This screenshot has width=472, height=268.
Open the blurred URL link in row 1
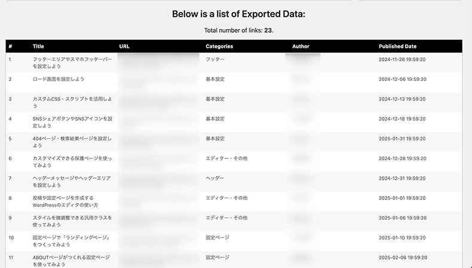tap(158, 62)
